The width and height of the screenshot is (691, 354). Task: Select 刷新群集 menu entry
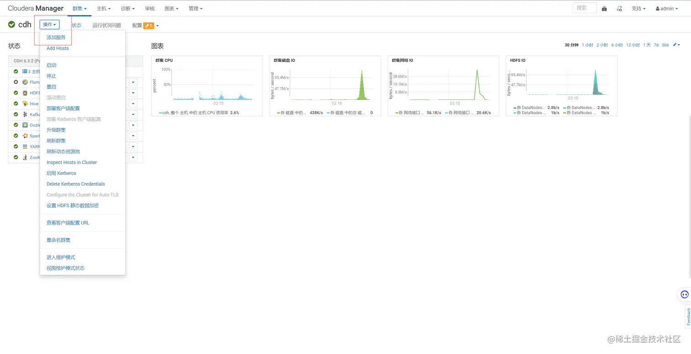(56, 141)
